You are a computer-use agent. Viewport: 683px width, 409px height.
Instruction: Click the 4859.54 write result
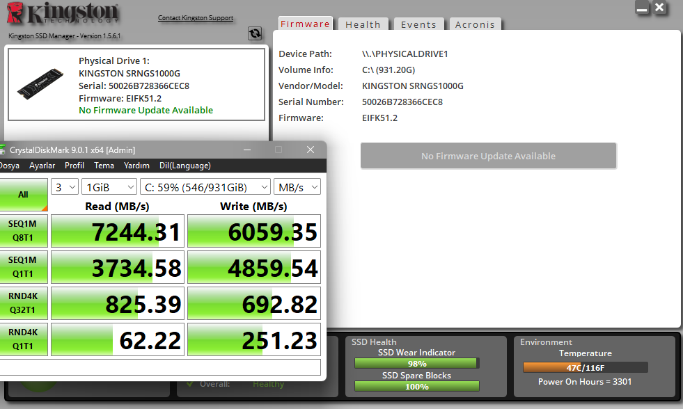[254, 267]
